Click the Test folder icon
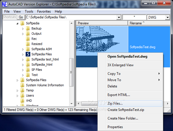Screen dimensions: 173x131 (28, 75)
